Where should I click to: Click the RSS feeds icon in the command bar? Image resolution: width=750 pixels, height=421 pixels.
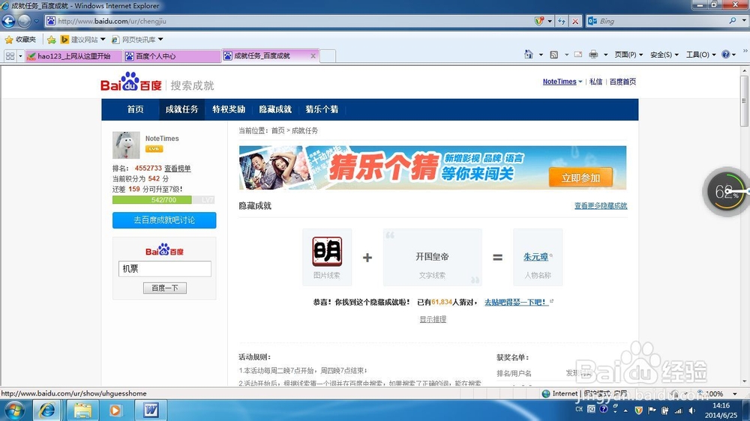click(x=554, y=55)
